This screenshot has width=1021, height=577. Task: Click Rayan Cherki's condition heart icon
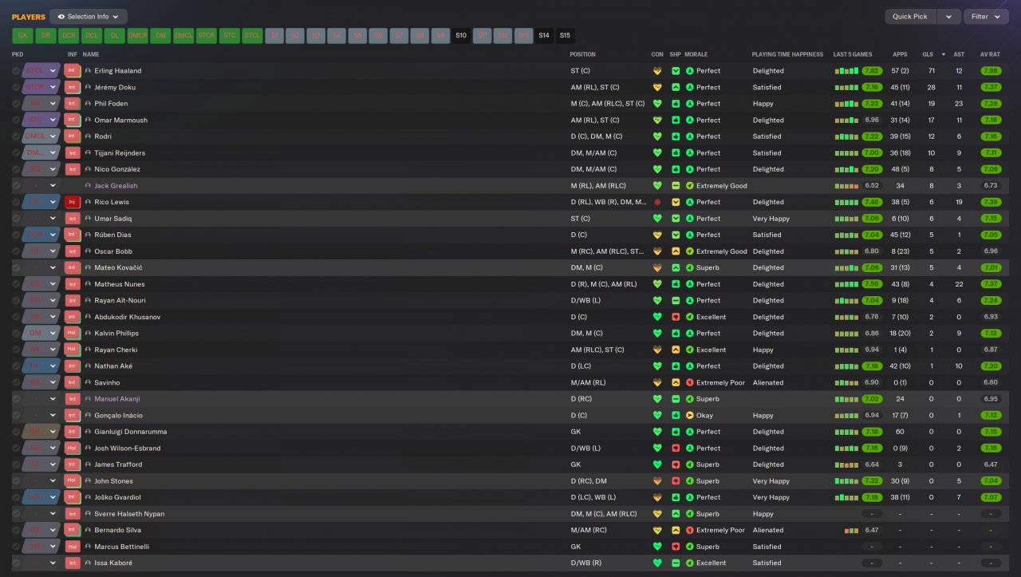pos(657,350)
